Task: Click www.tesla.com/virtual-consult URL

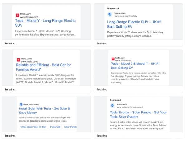Action: tap(130, 107)
